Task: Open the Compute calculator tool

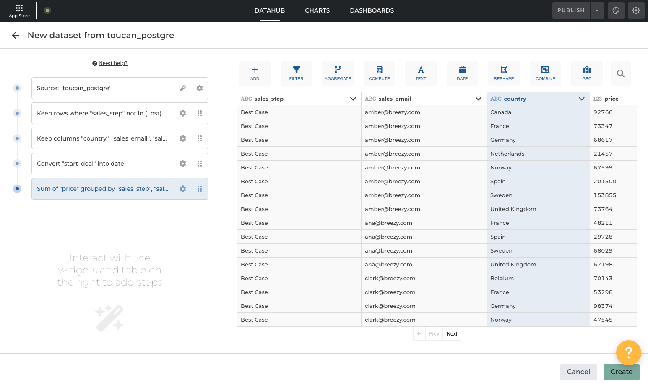Action: 379,73
